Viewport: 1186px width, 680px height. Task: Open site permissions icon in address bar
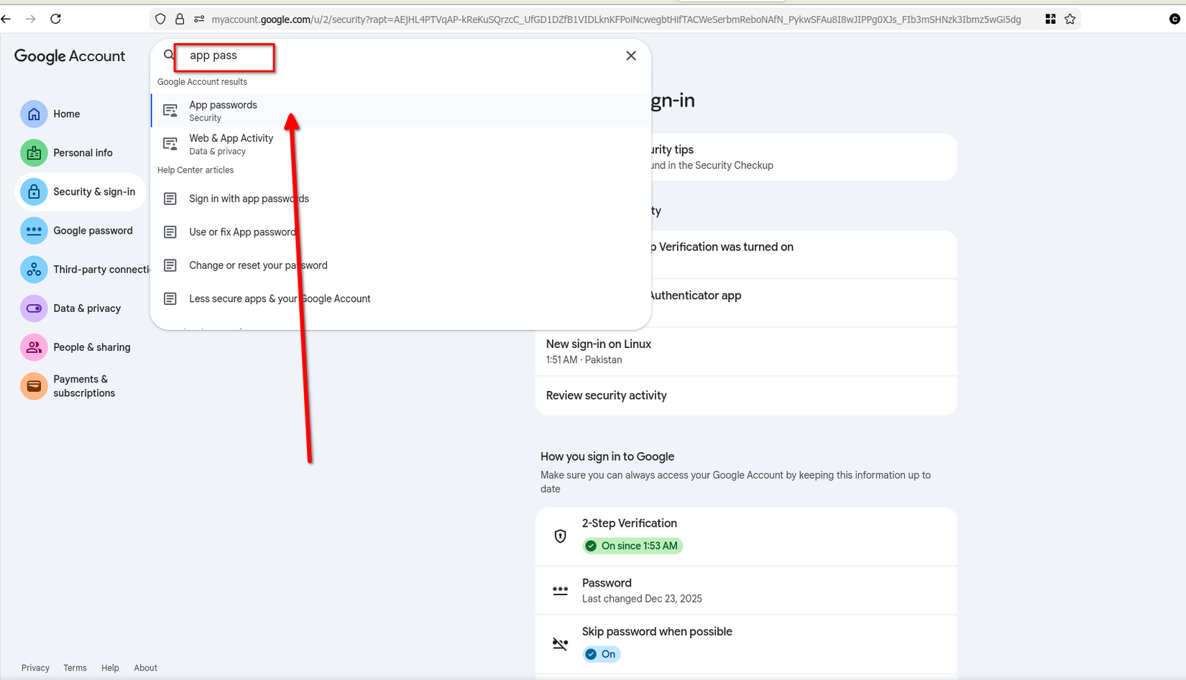[199, 19]
